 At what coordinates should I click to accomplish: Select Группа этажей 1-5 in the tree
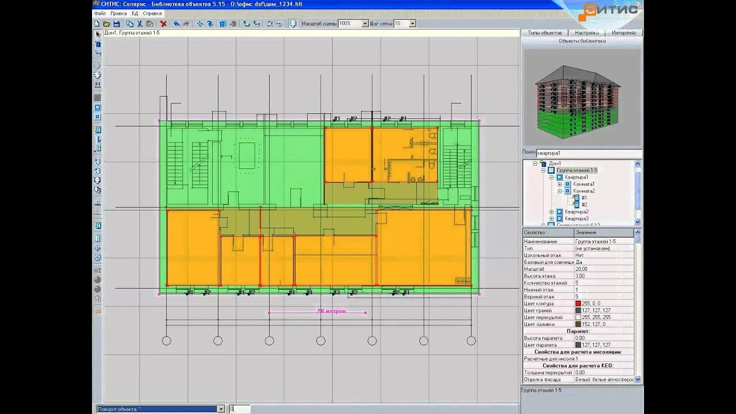click(577, 170)
